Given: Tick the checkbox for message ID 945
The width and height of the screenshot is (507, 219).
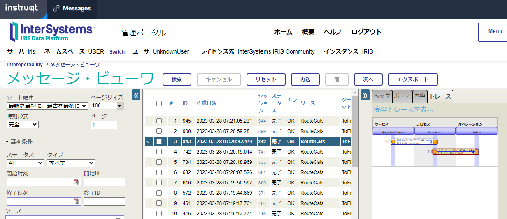Looking at the screenshot, I should (x=159, y=121).
